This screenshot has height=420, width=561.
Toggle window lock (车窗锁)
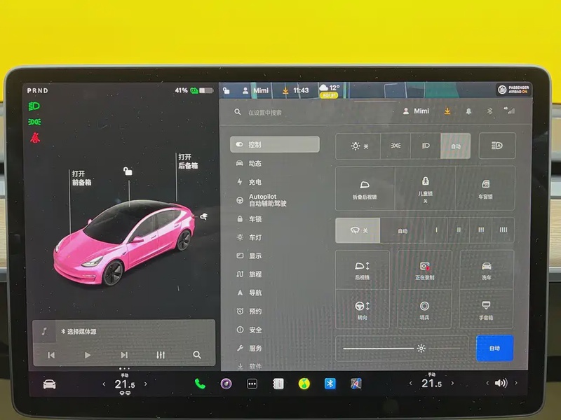(485, 188)
